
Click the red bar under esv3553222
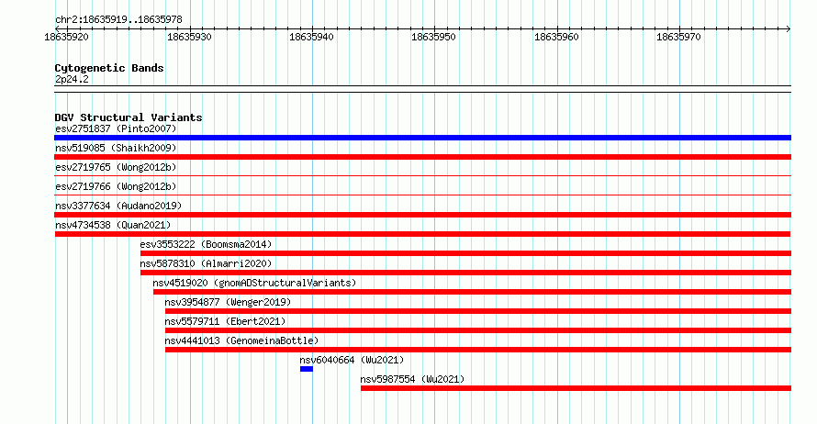[x=465, y=253]
